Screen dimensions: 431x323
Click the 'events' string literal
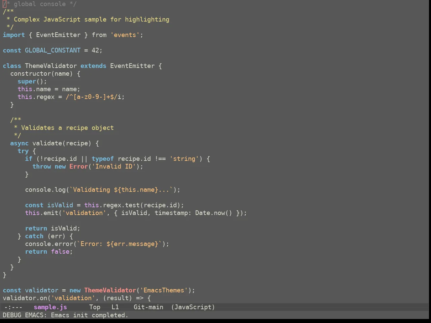[x=125, y=35]
